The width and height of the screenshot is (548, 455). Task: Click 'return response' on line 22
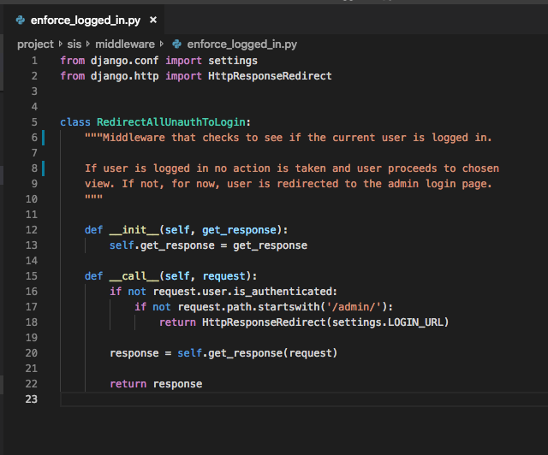[156, 384]
